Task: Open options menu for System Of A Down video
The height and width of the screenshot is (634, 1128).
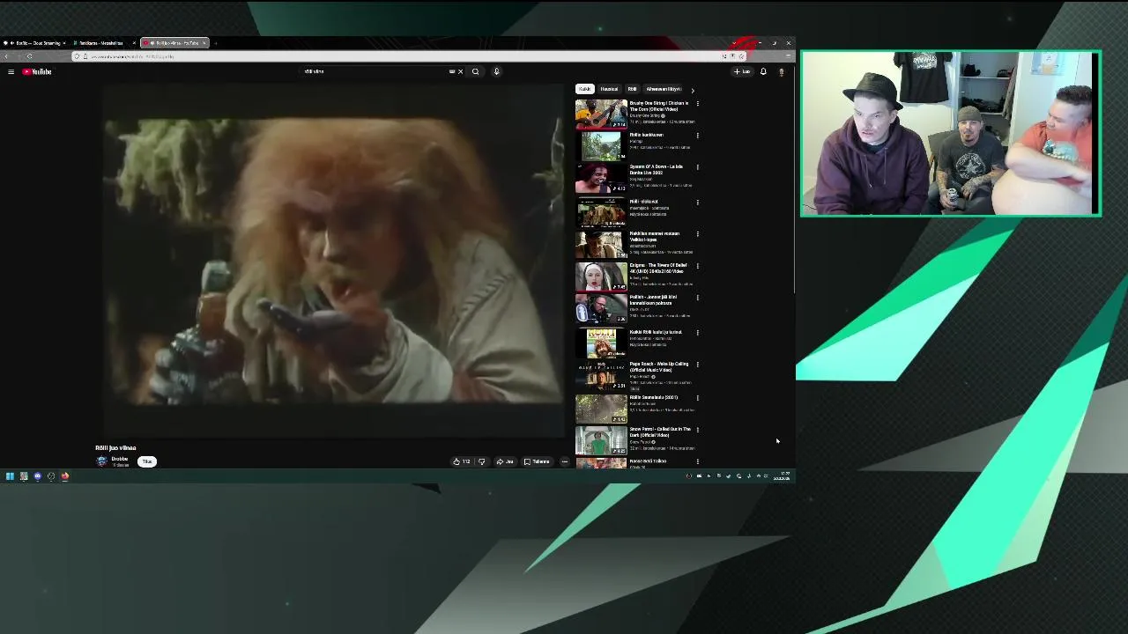Action: (697, 167)
